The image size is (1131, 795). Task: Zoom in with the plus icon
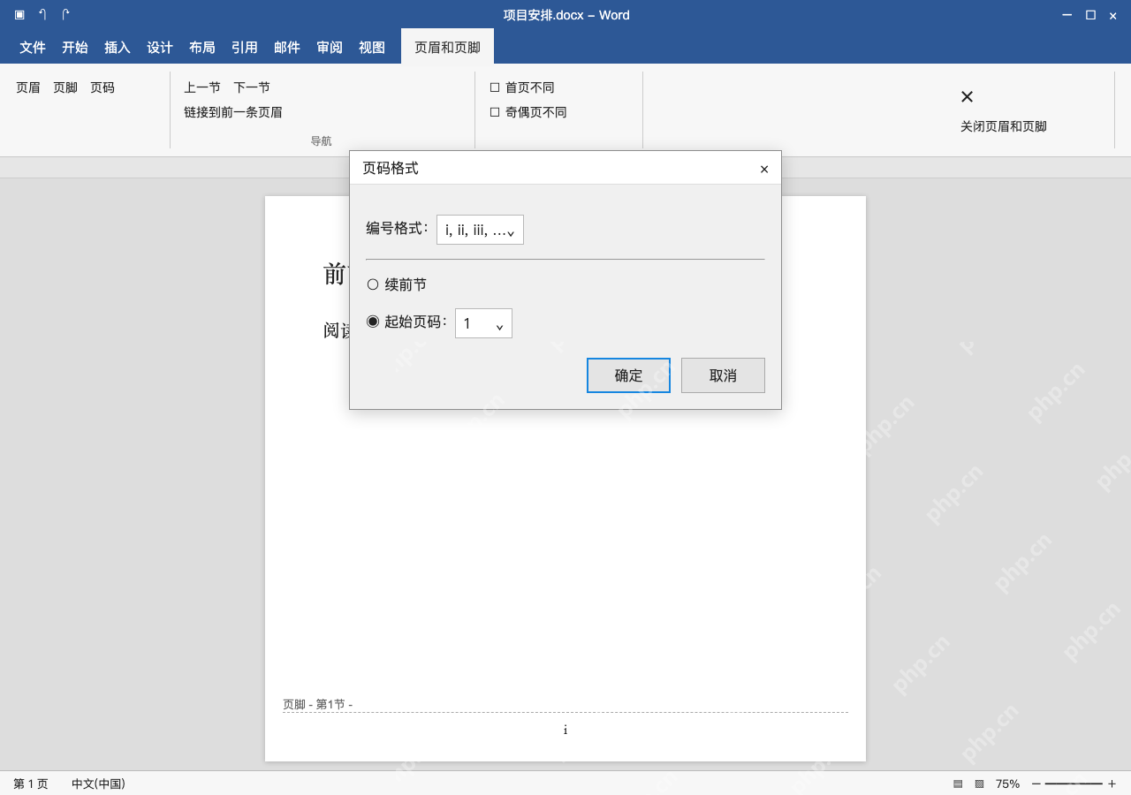(x=1112, y=784)
